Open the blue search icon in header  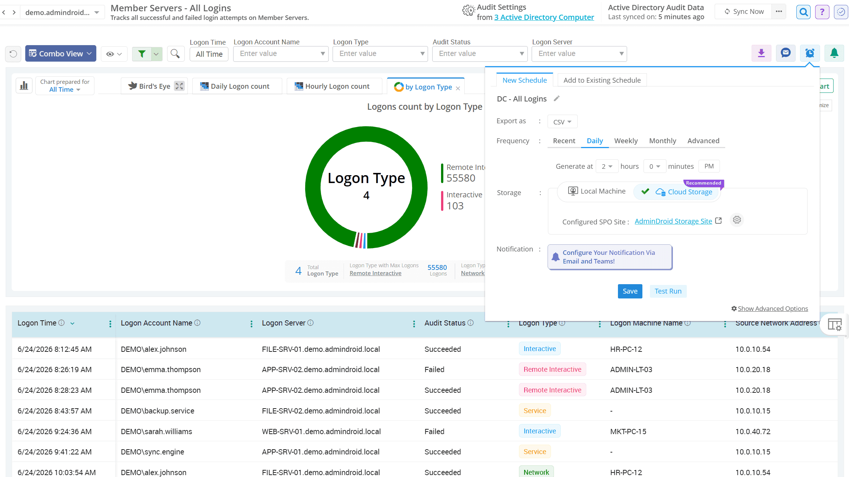pos(803,12)
